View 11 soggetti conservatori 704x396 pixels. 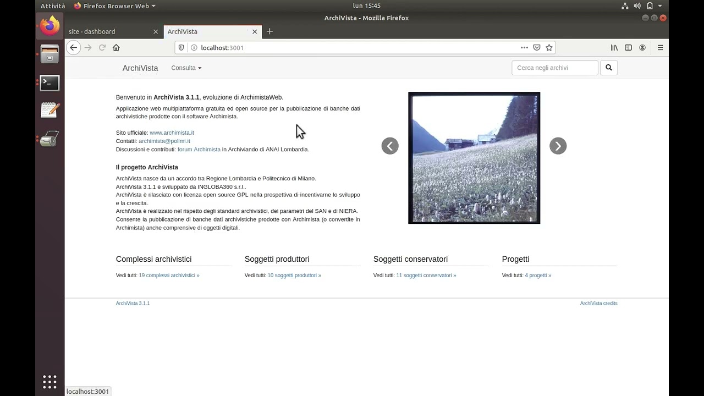pos(426,275)
